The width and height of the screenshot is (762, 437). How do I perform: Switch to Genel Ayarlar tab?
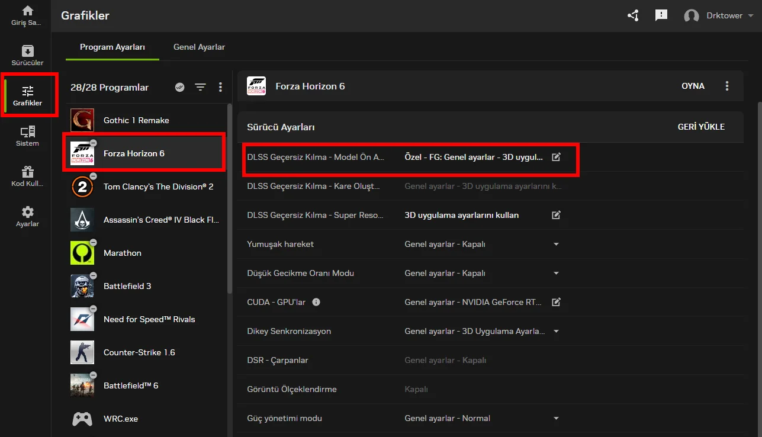tap(199, 47)
